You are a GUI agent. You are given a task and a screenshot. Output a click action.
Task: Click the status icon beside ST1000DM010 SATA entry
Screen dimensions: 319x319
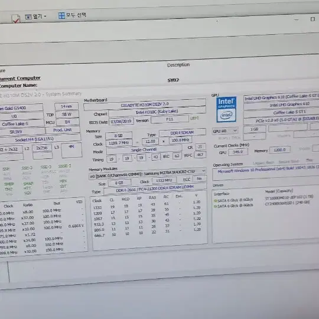pos(215,201)
